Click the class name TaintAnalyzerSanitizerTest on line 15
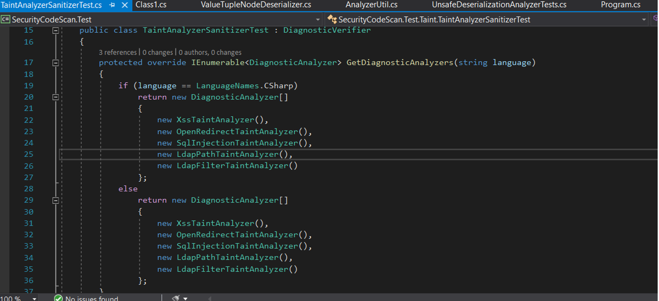 tap(206, 30)
